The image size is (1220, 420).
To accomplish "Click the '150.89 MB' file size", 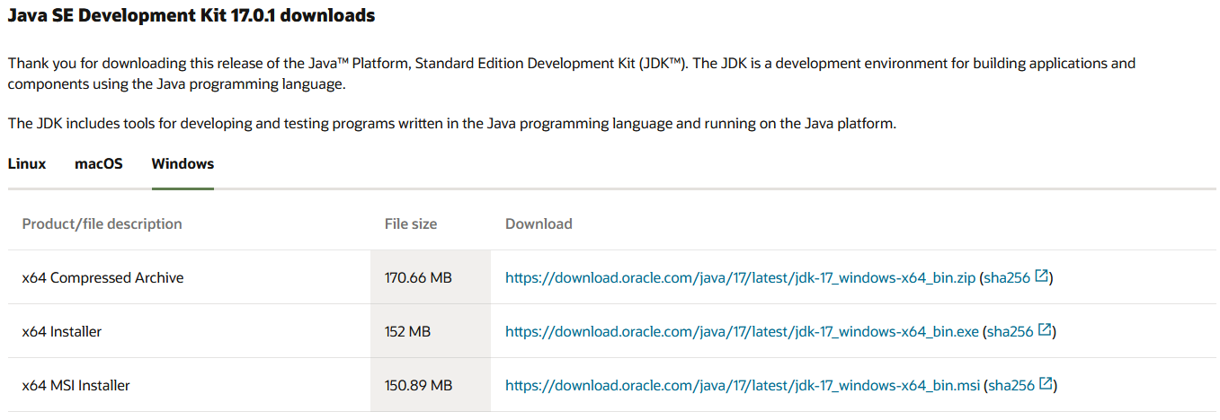I will coord(418,386).
